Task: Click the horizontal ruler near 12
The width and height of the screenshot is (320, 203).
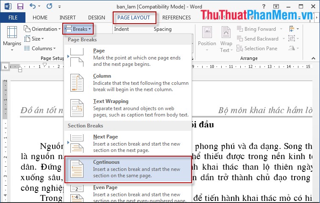Action: tap(250, 66)
